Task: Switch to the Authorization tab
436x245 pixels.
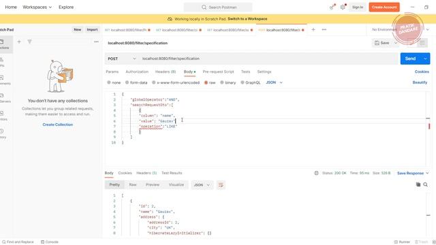Action: point(137,71)
